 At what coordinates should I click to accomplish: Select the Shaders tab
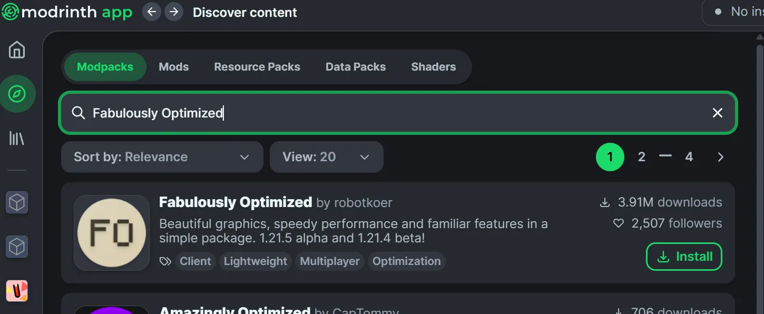[433, 67]
